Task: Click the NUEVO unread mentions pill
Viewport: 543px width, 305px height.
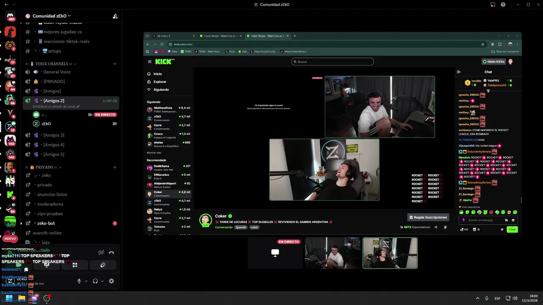Action: click(x=10, y=239)
